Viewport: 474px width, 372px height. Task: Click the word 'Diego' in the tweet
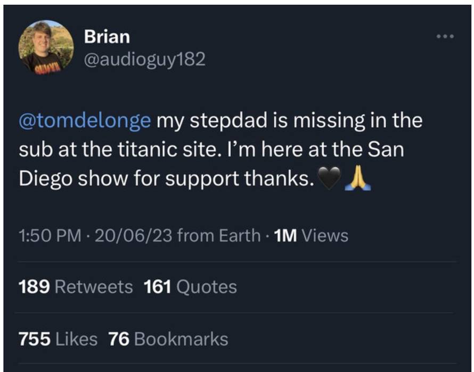(45, 179)
